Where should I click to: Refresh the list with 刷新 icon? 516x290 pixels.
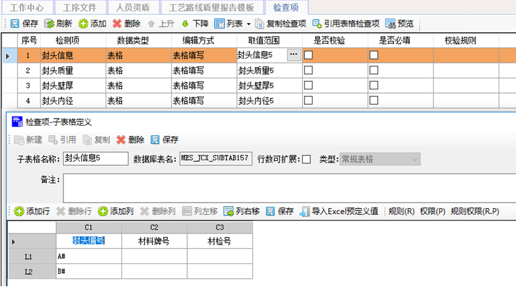49,24
